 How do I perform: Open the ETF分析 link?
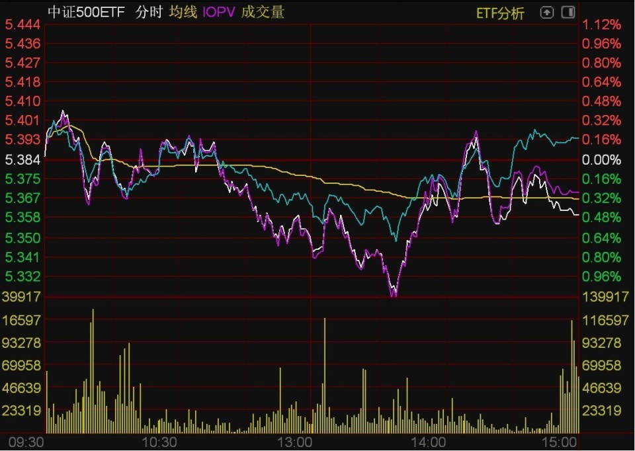coord(500,13)
